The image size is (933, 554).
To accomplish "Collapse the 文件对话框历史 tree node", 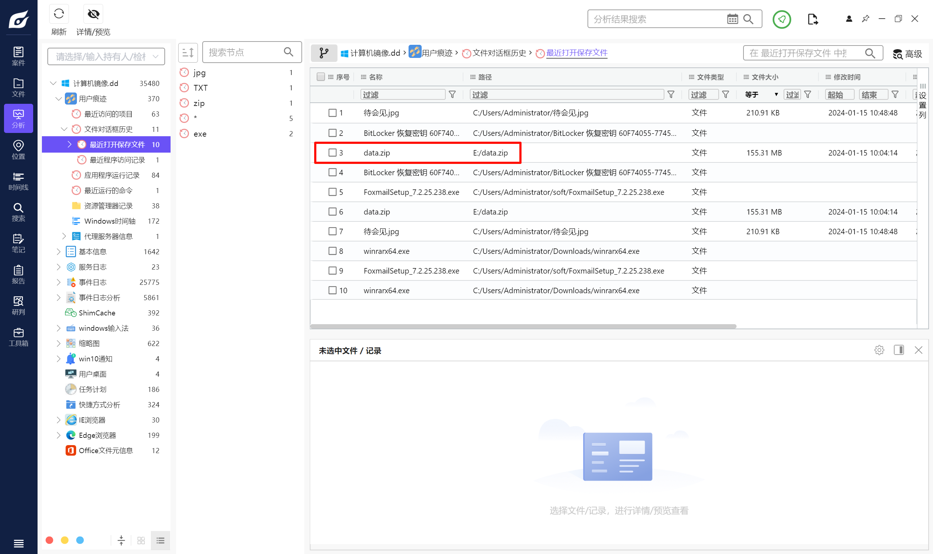I will 64,129.
